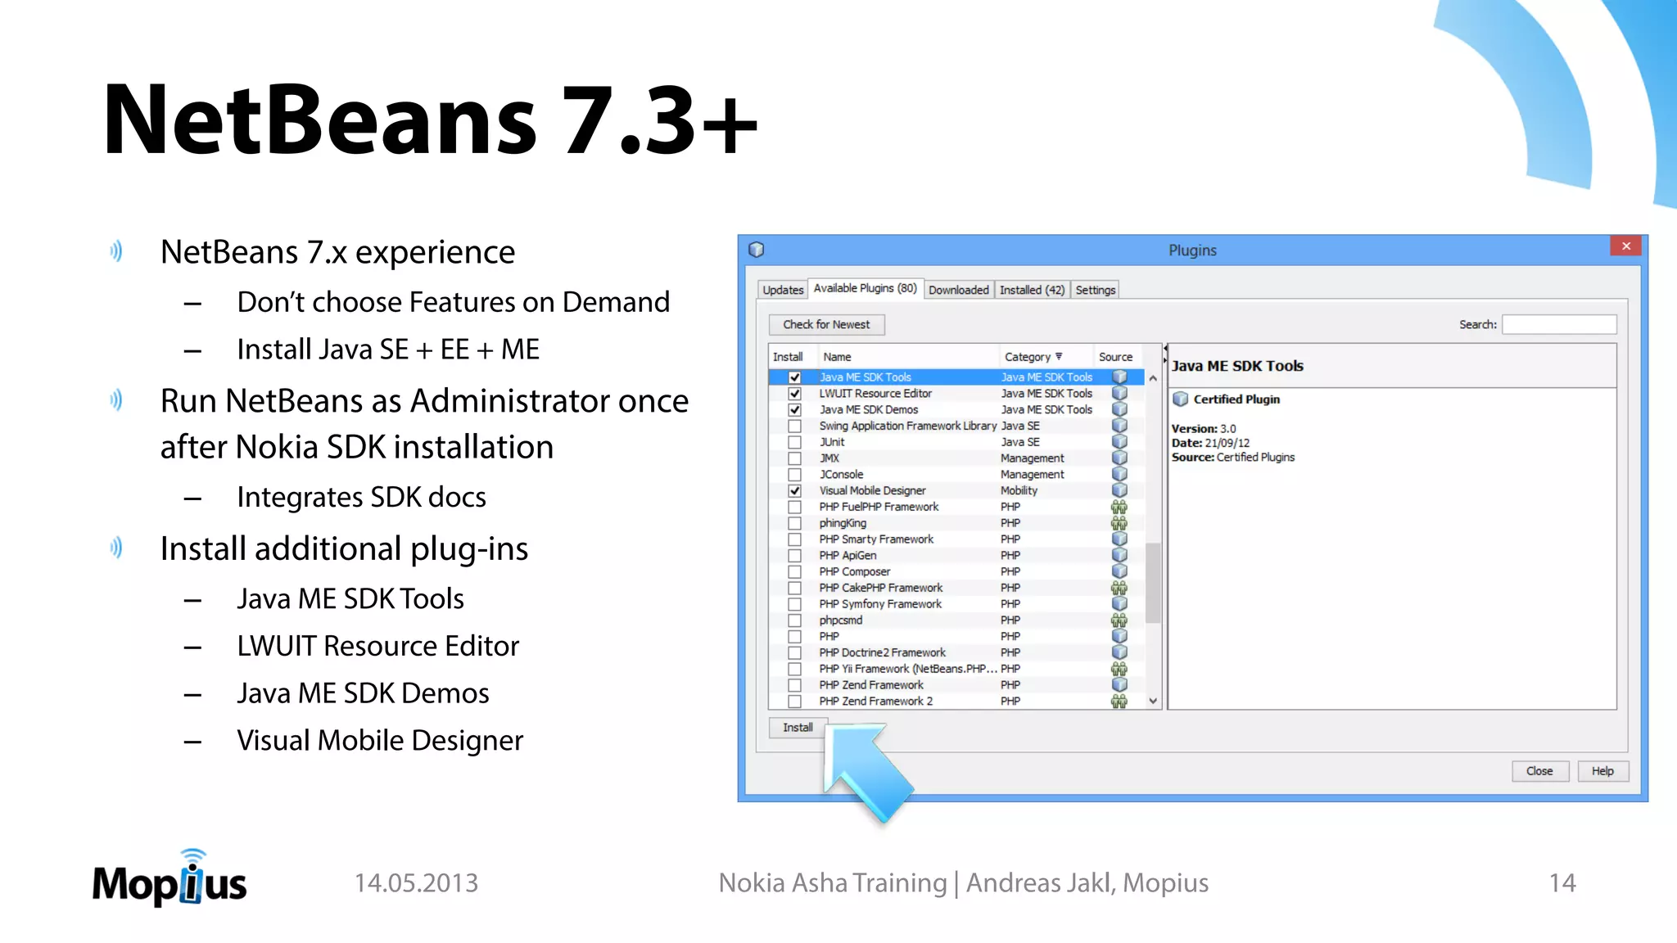Screen dimensions: 1677x943
Task: Click community source icon in phingKing row
Action: [1119, 523]
